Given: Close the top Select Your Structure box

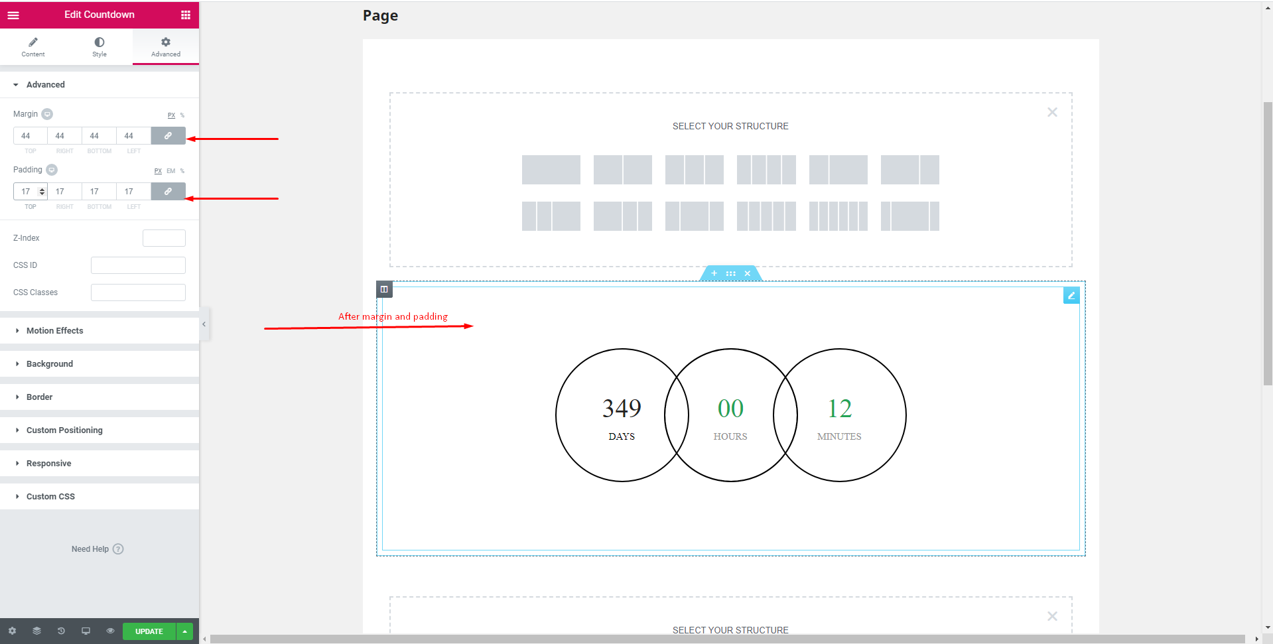Looking at the screenshot, I should click(1052, 112).
